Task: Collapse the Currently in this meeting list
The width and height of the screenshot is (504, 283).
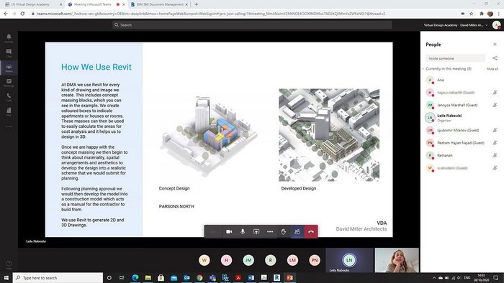Action: [423, 69]
